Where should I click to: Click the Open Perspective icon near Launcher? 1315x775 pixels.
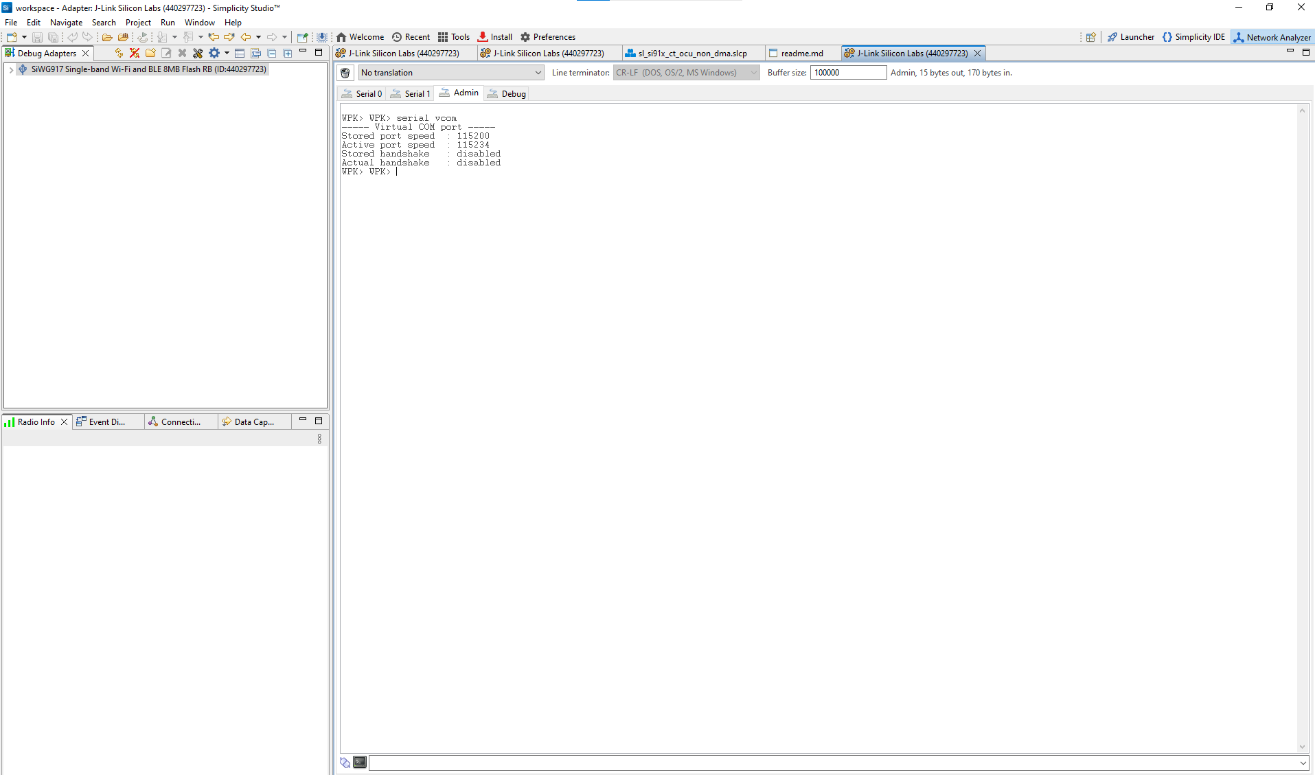click(1090, 37)
